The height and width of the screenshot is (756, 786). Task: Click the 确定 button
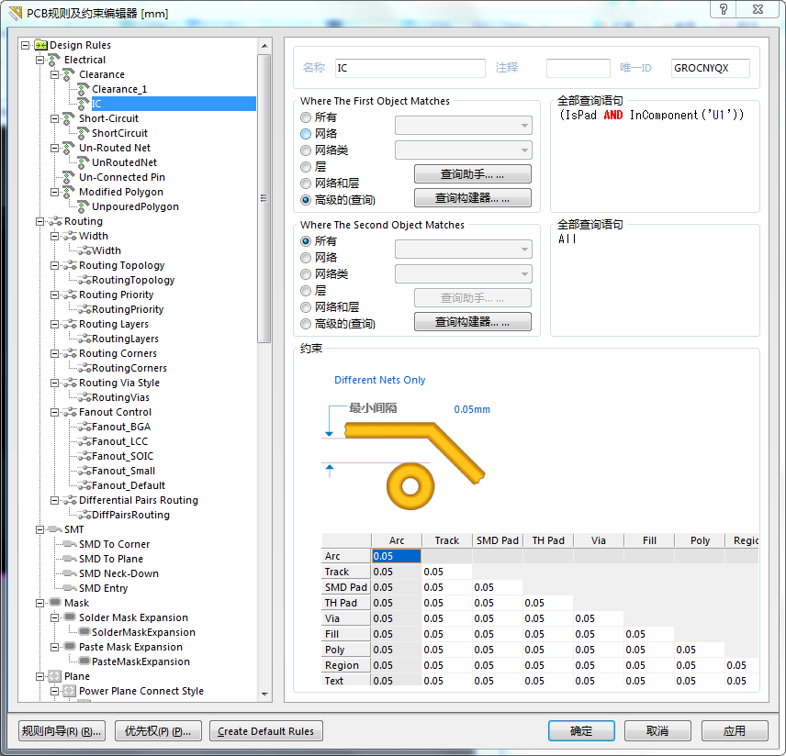(x=581, y=731)
